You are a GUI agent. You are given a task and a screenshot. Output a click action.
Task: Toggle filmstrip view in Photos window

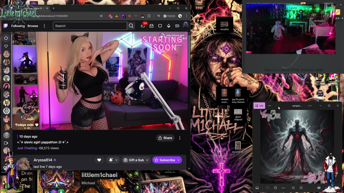click(257, 188)
